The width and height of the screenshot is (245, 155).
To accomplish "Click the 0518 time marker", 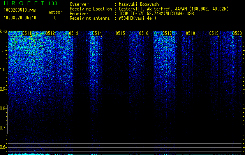I will tap(190, 33).
